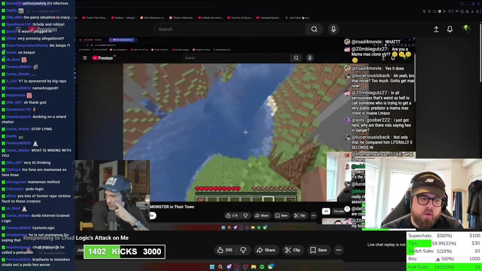482x271 pixels.
Task: Open Xbox app from bottom taskbar
Action: pos(270,267)
